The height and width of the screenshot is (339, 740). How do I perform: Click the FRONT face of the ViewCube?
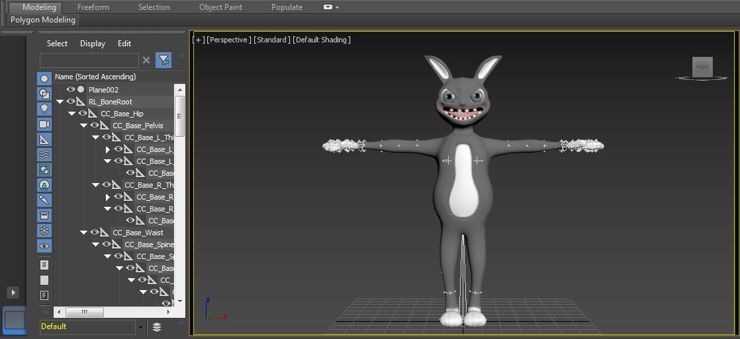pyautogui.click(x=702, y=67)
